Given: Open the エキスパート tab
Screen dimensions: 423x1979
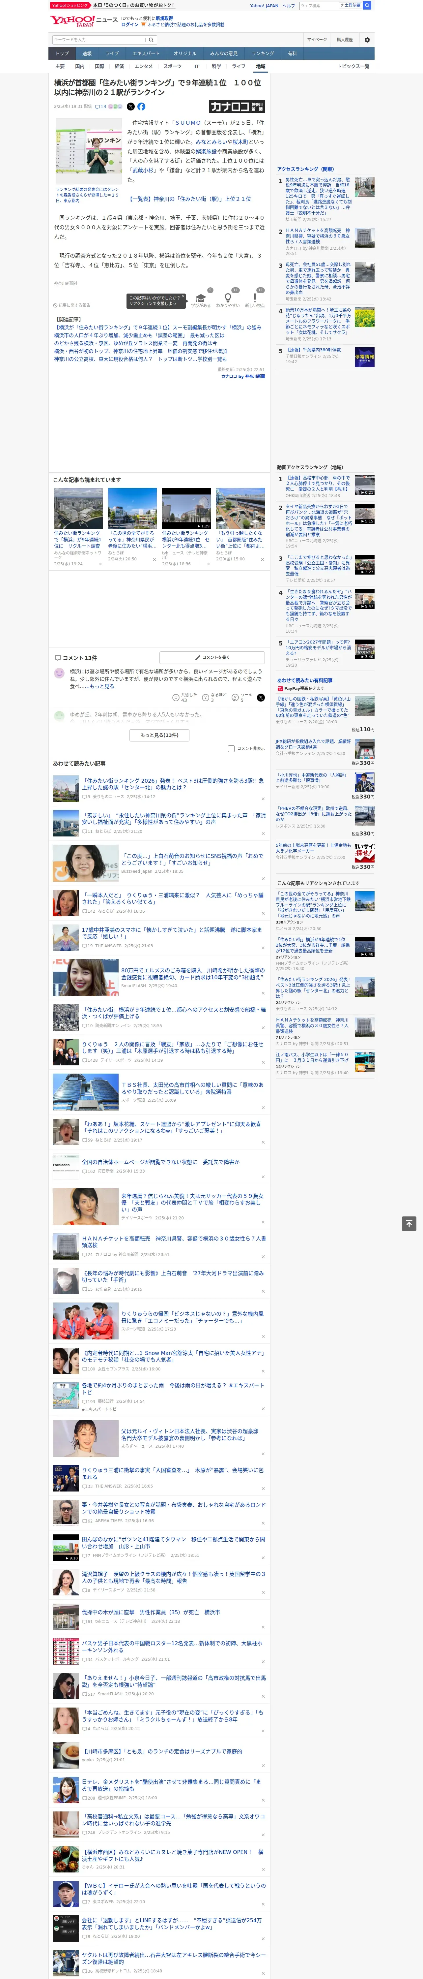Looking at the screenshot, I should [x=146, y=54].
